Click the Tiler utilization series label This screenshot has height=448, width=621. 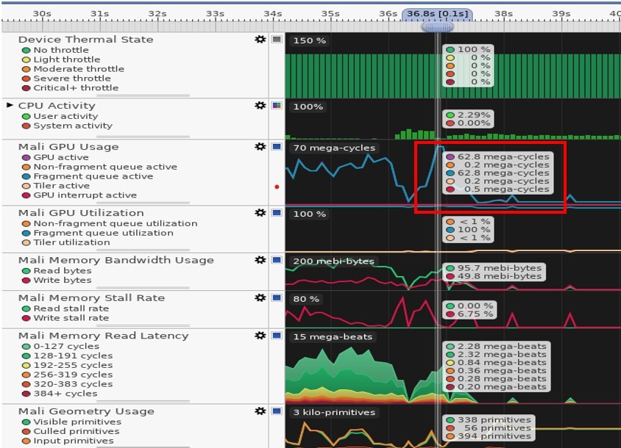[71, 242]
